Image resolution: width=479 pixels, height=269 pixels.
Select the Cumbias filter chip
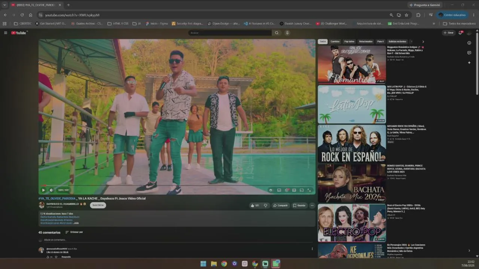[335, 41]
